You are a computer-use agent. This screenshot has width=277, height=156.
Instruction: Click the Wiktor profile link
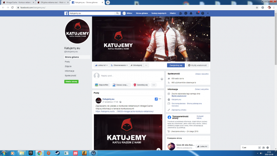click(127, 13)
